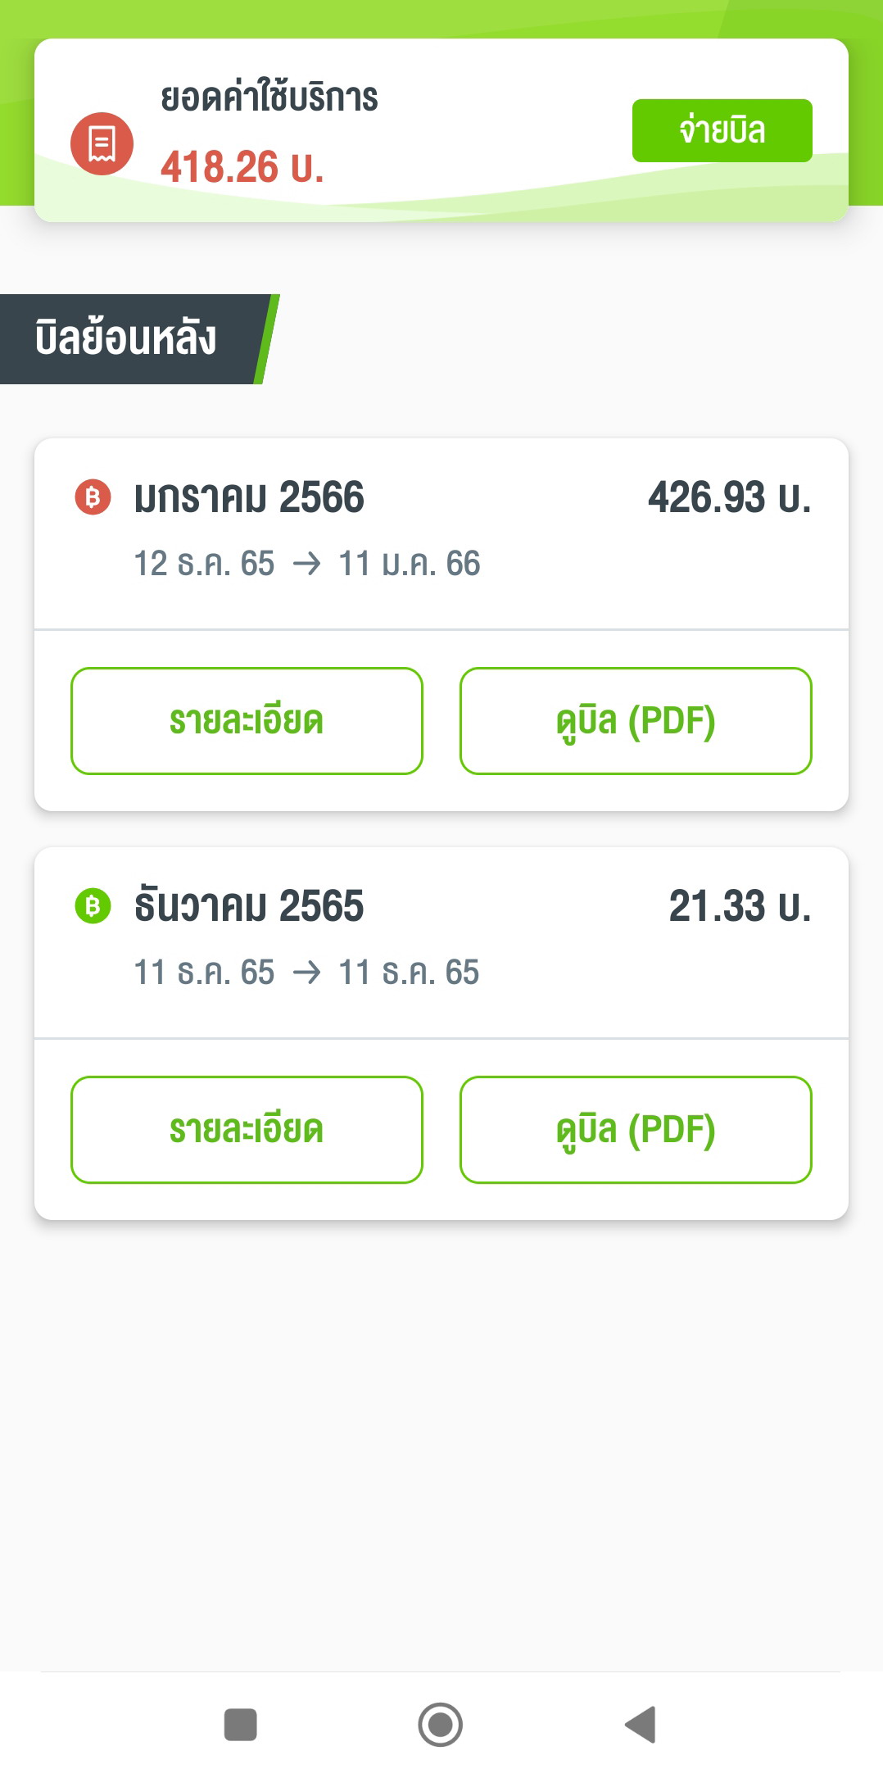The width and height of the screenshot is (883, 1778).
Task: Tap the มกราคม 2566 bill title
Action: click(x=249, y=497)
